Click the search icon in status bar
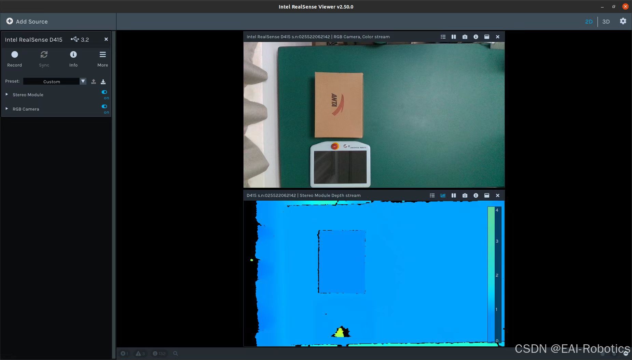632x360 pixels. pyautogui.click(x=175, y=354)
